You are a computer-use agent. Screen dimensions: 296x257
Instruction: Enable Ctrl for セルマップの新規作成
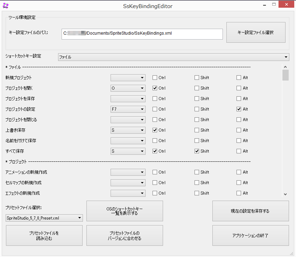coord(155,183)
